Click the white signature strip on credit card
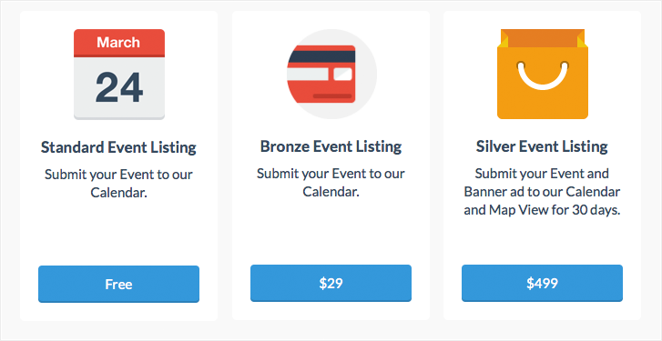Image resolution: width=662 pixels, height=341 pixels. [x=307, y=75]
